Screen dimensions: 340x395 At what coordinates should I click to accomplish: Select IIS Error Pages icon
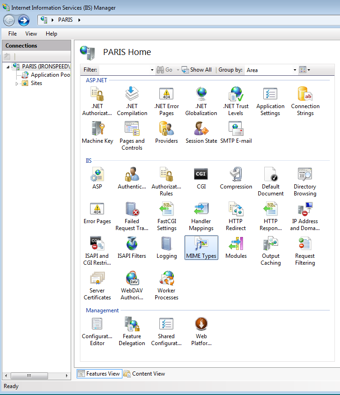click(x=97, y=213)
